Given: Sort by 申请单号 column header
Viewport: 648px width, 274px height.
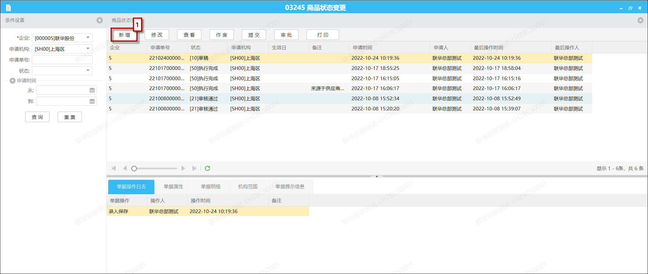Looking at the screenshot, I should (x=167, y=47).
